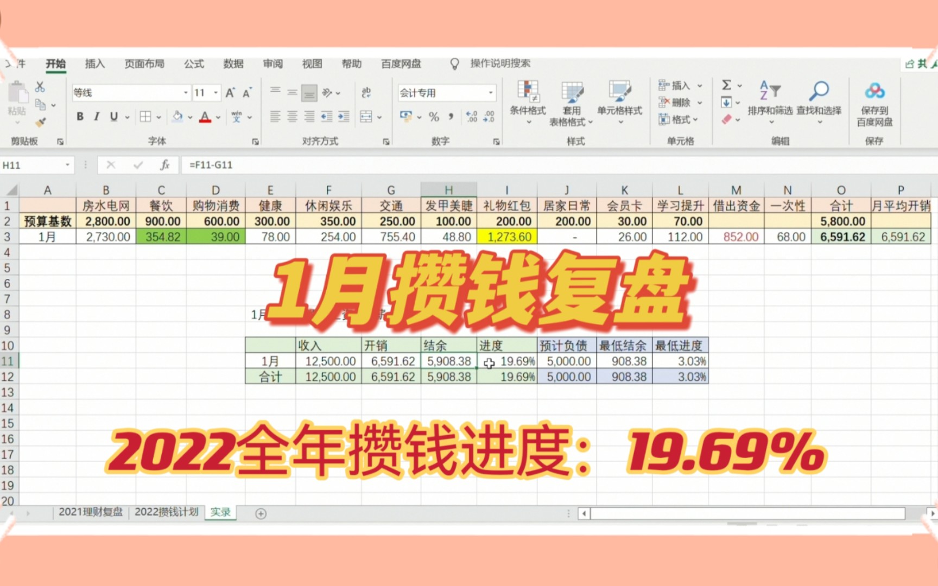This screenshot has width=938, height=586.
Task: Click the AutoSum sigma icon
Action: point(726,85)
